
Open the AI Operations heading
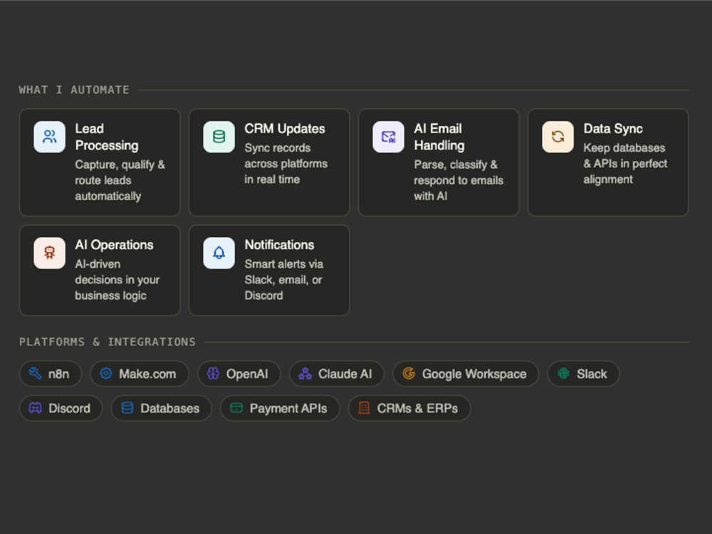tap(114, 245)
